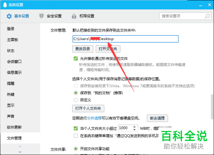
Task: Decrease folder size limit with down arrow
Action: [134, 130]
